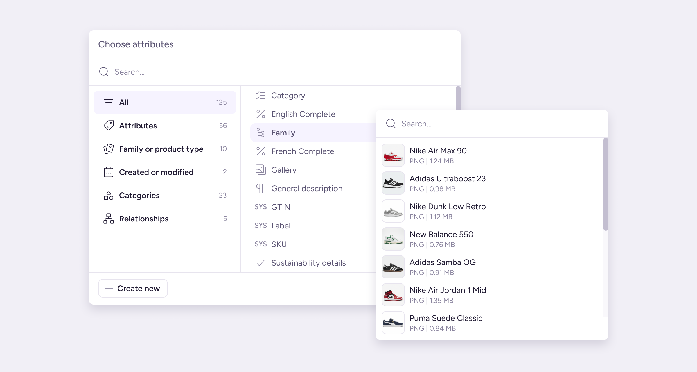The image size is (697, 372).
Task: Choose the Gallery attribute
Action: pos(313,170)
